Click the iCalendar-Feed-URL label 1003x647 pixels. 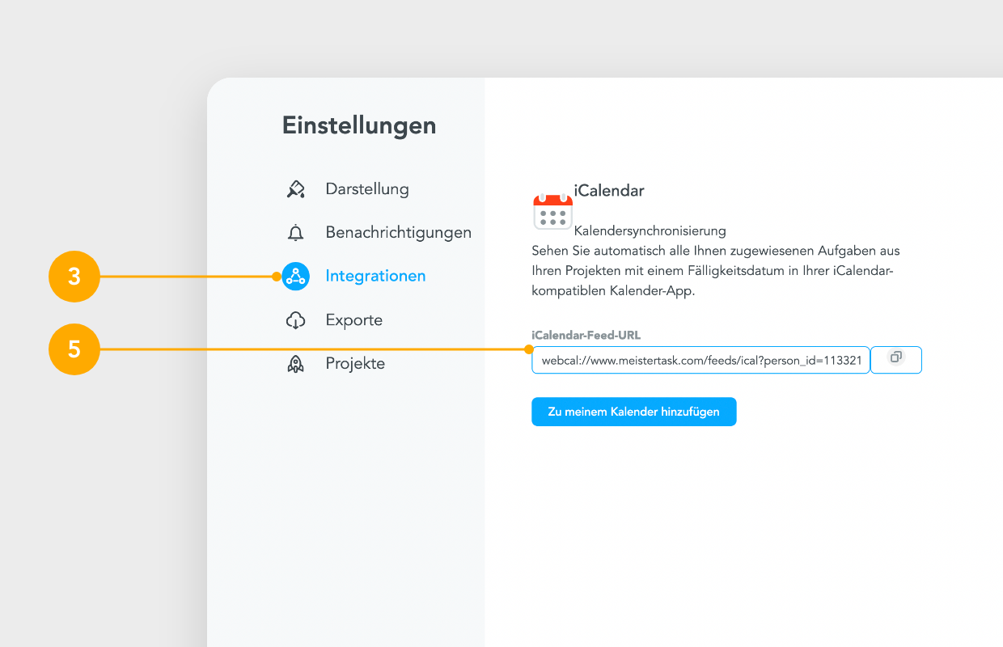[x=586, y=335]
